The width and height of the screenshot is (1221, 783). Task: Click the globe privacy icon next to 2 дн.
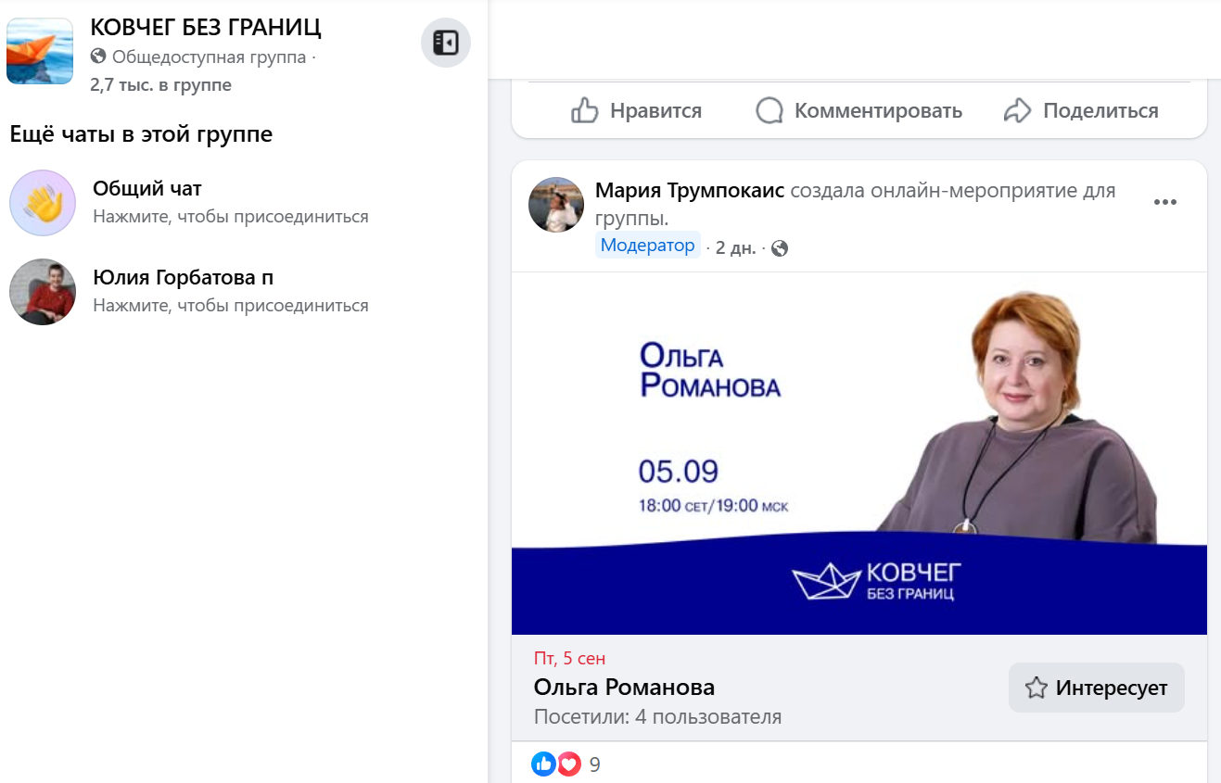780,248
